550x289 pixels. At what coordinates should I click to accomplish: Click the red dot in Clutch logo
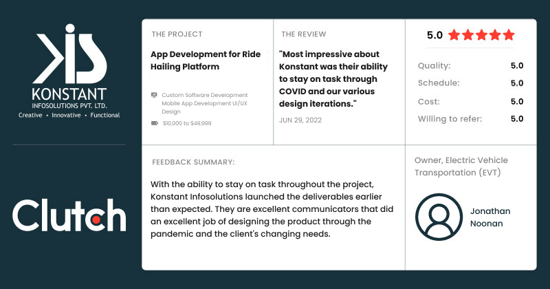click(96, 220)
